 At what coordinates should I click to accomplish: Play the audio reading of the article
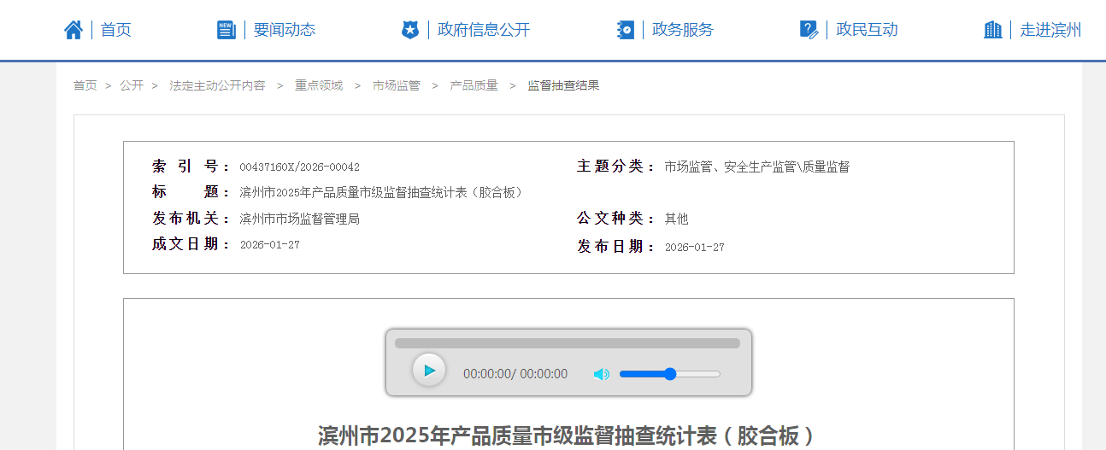(429, 371)
